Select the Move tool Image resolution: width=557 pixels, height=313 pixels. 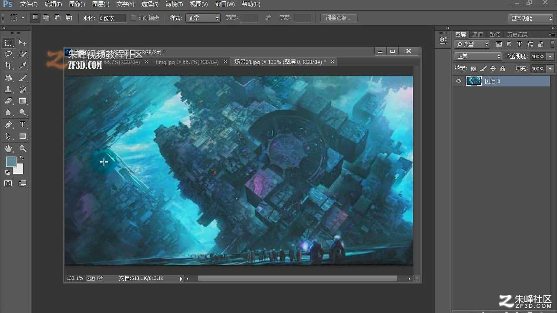pyautogui.click(x=23, y=43)
